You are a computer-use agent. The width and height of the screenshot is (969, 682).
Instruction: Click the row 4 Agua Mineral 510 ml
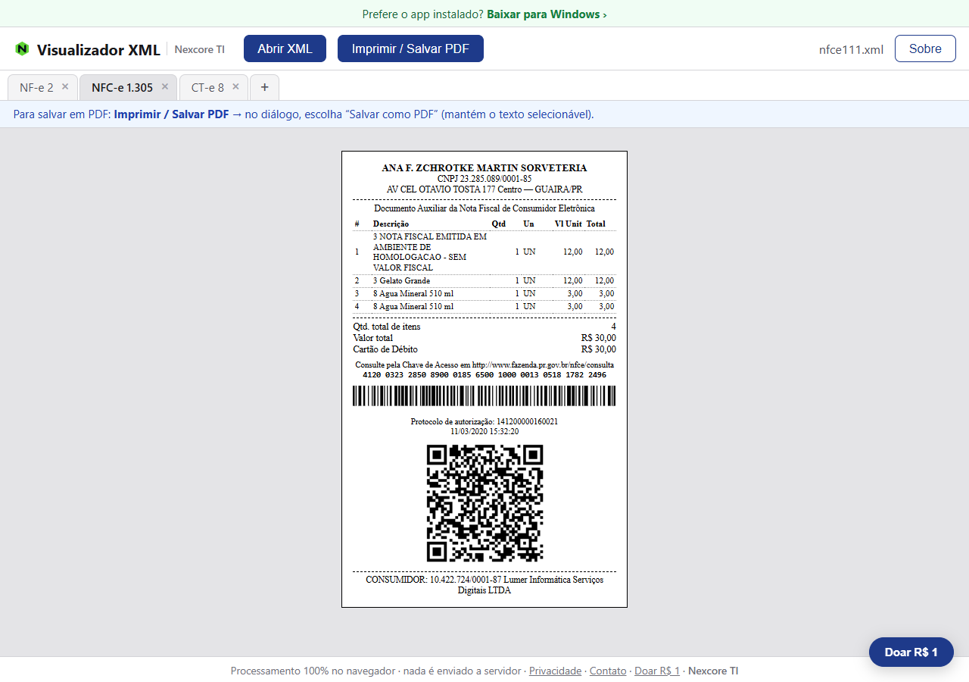coord(484,306)
